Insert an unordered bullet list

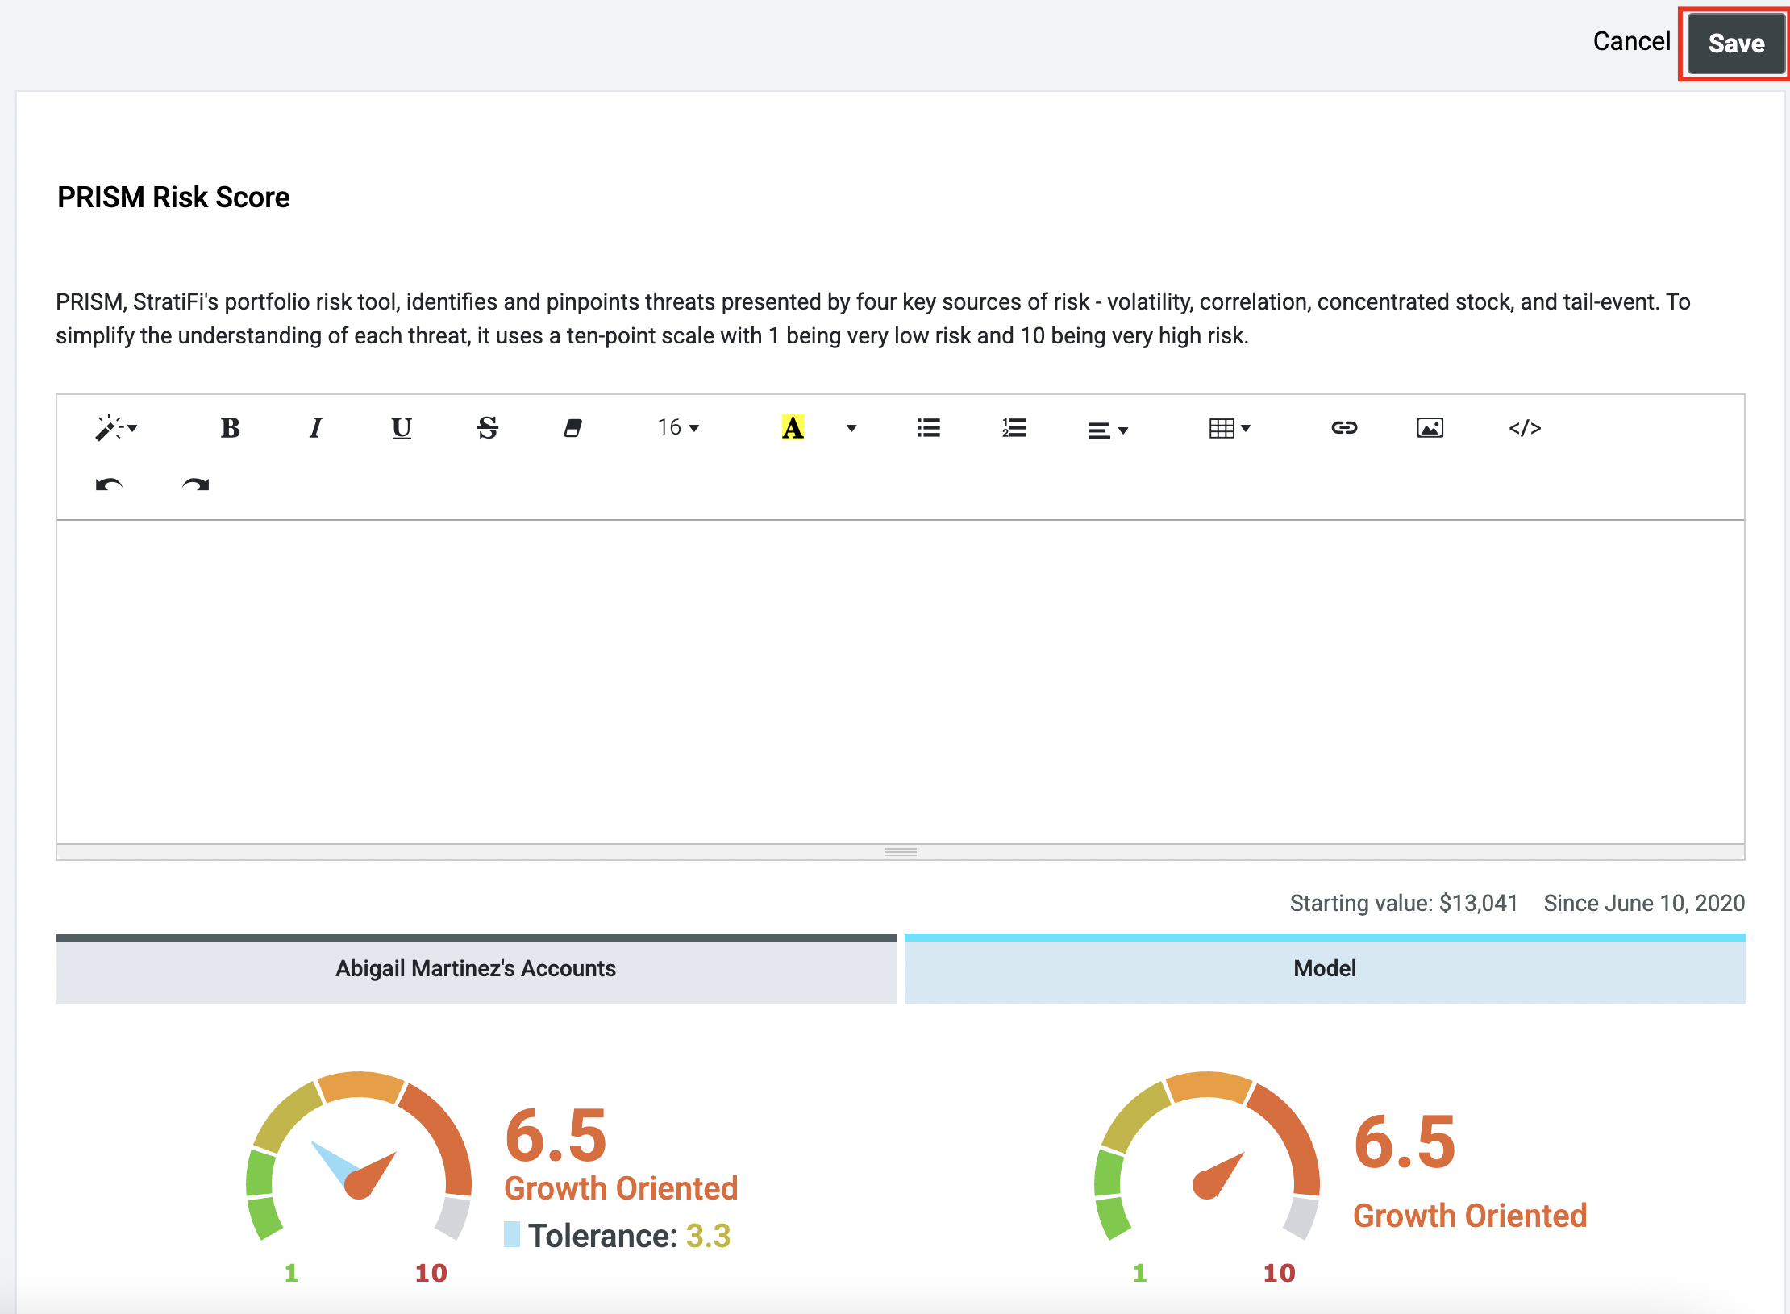pyautogui.click(x=929, y=427)
